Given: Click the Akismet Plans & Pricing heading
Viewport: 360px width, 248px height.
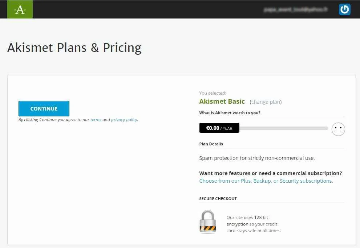Looking at the screenshot, I should [x=74, y=47].
